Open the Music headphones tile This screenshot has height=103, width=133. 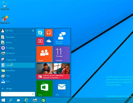(x=49, y=32)
